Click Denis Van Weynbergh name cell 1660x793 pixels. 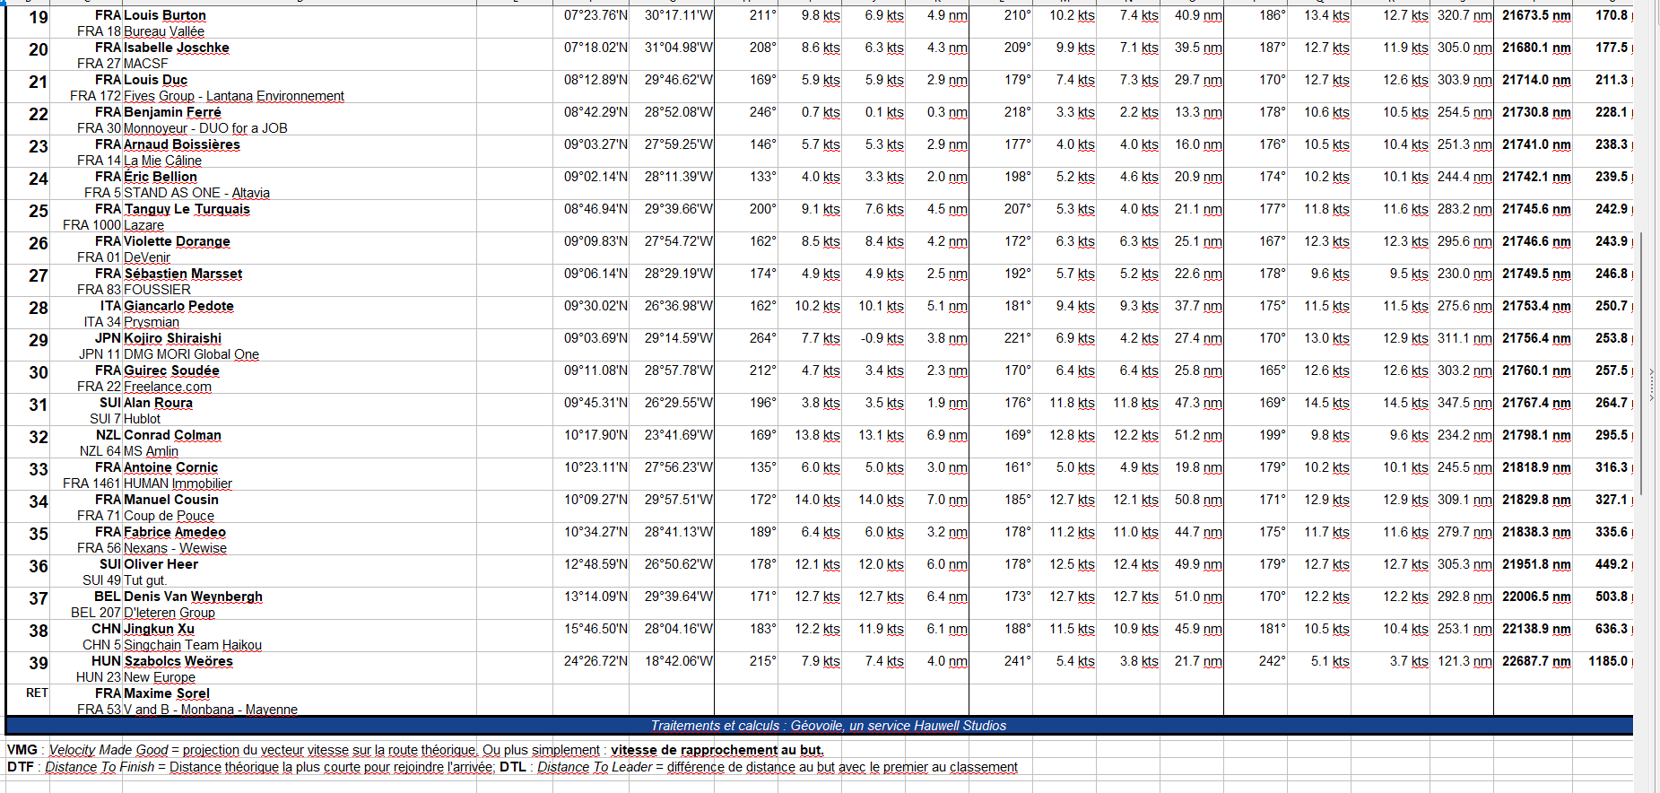(193, 597)
